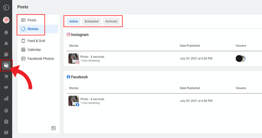Collapse the Posts side panel
262x138 pixels.
click(x=54, y=128)
